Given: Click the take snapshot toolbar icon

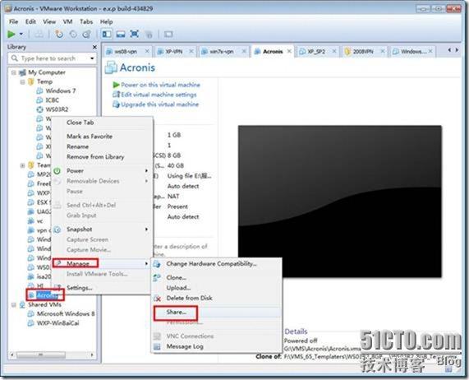Looking at the screenshot, I should pos(59,35).
